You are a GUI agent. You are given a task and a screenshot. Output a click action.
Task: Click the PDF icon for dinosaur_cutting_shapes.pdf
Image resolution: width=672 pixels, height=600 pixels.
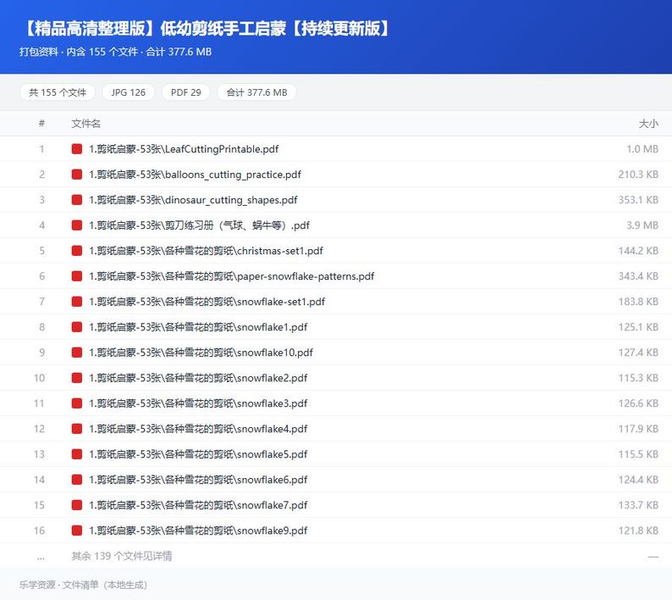(x=77, y=199)
